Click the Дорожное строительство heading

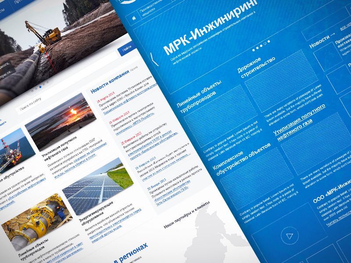(x=256, y=68)
